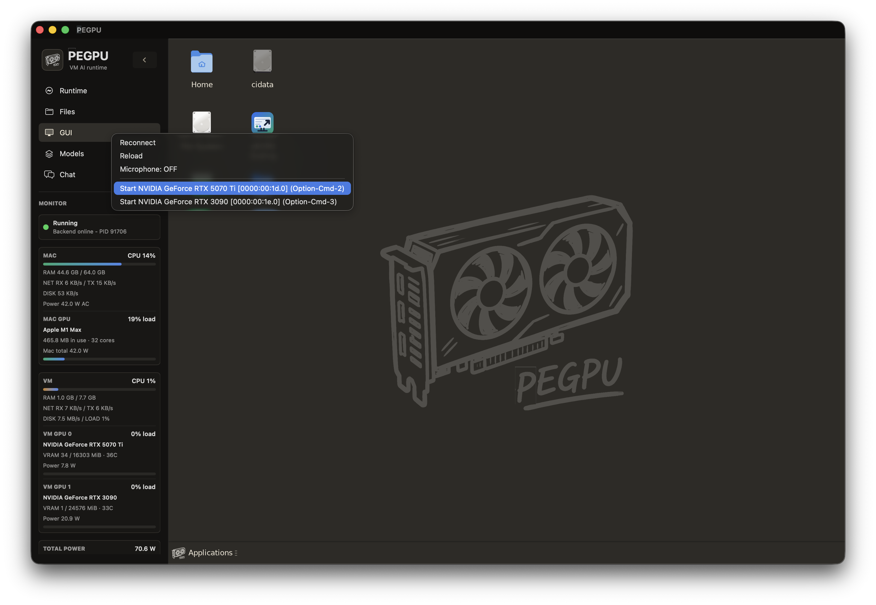Toggle Microphone: OFF menu entry
The image size is (876, 605).
232,169
